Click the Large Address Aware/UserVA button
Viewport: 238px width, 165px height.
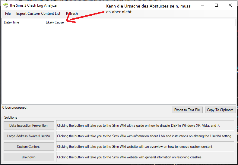coord(29,136)
